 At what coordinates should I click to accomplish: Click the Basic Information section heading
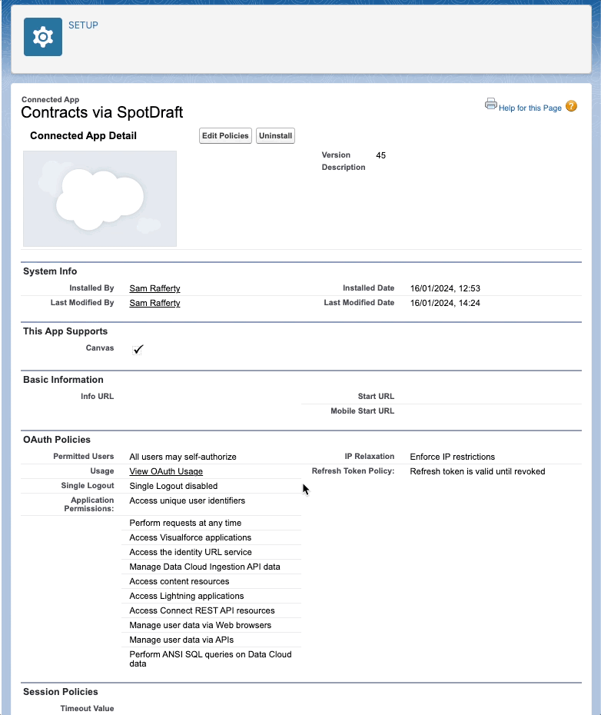point(63,380)
